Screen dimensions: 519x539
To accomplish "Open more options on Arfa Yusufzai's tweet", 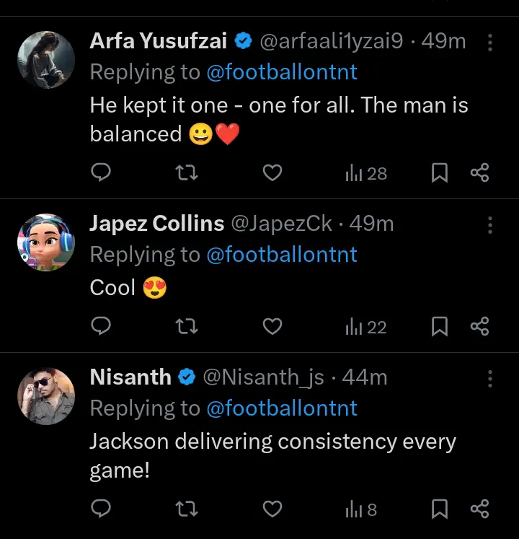I will pyautogui.click(x=490, y=43).
